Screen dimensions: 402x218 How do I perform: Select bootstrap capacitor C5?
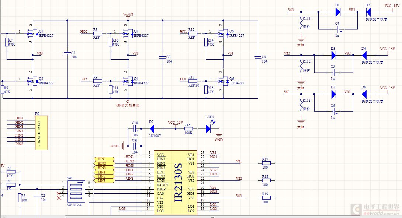[333, 73]
